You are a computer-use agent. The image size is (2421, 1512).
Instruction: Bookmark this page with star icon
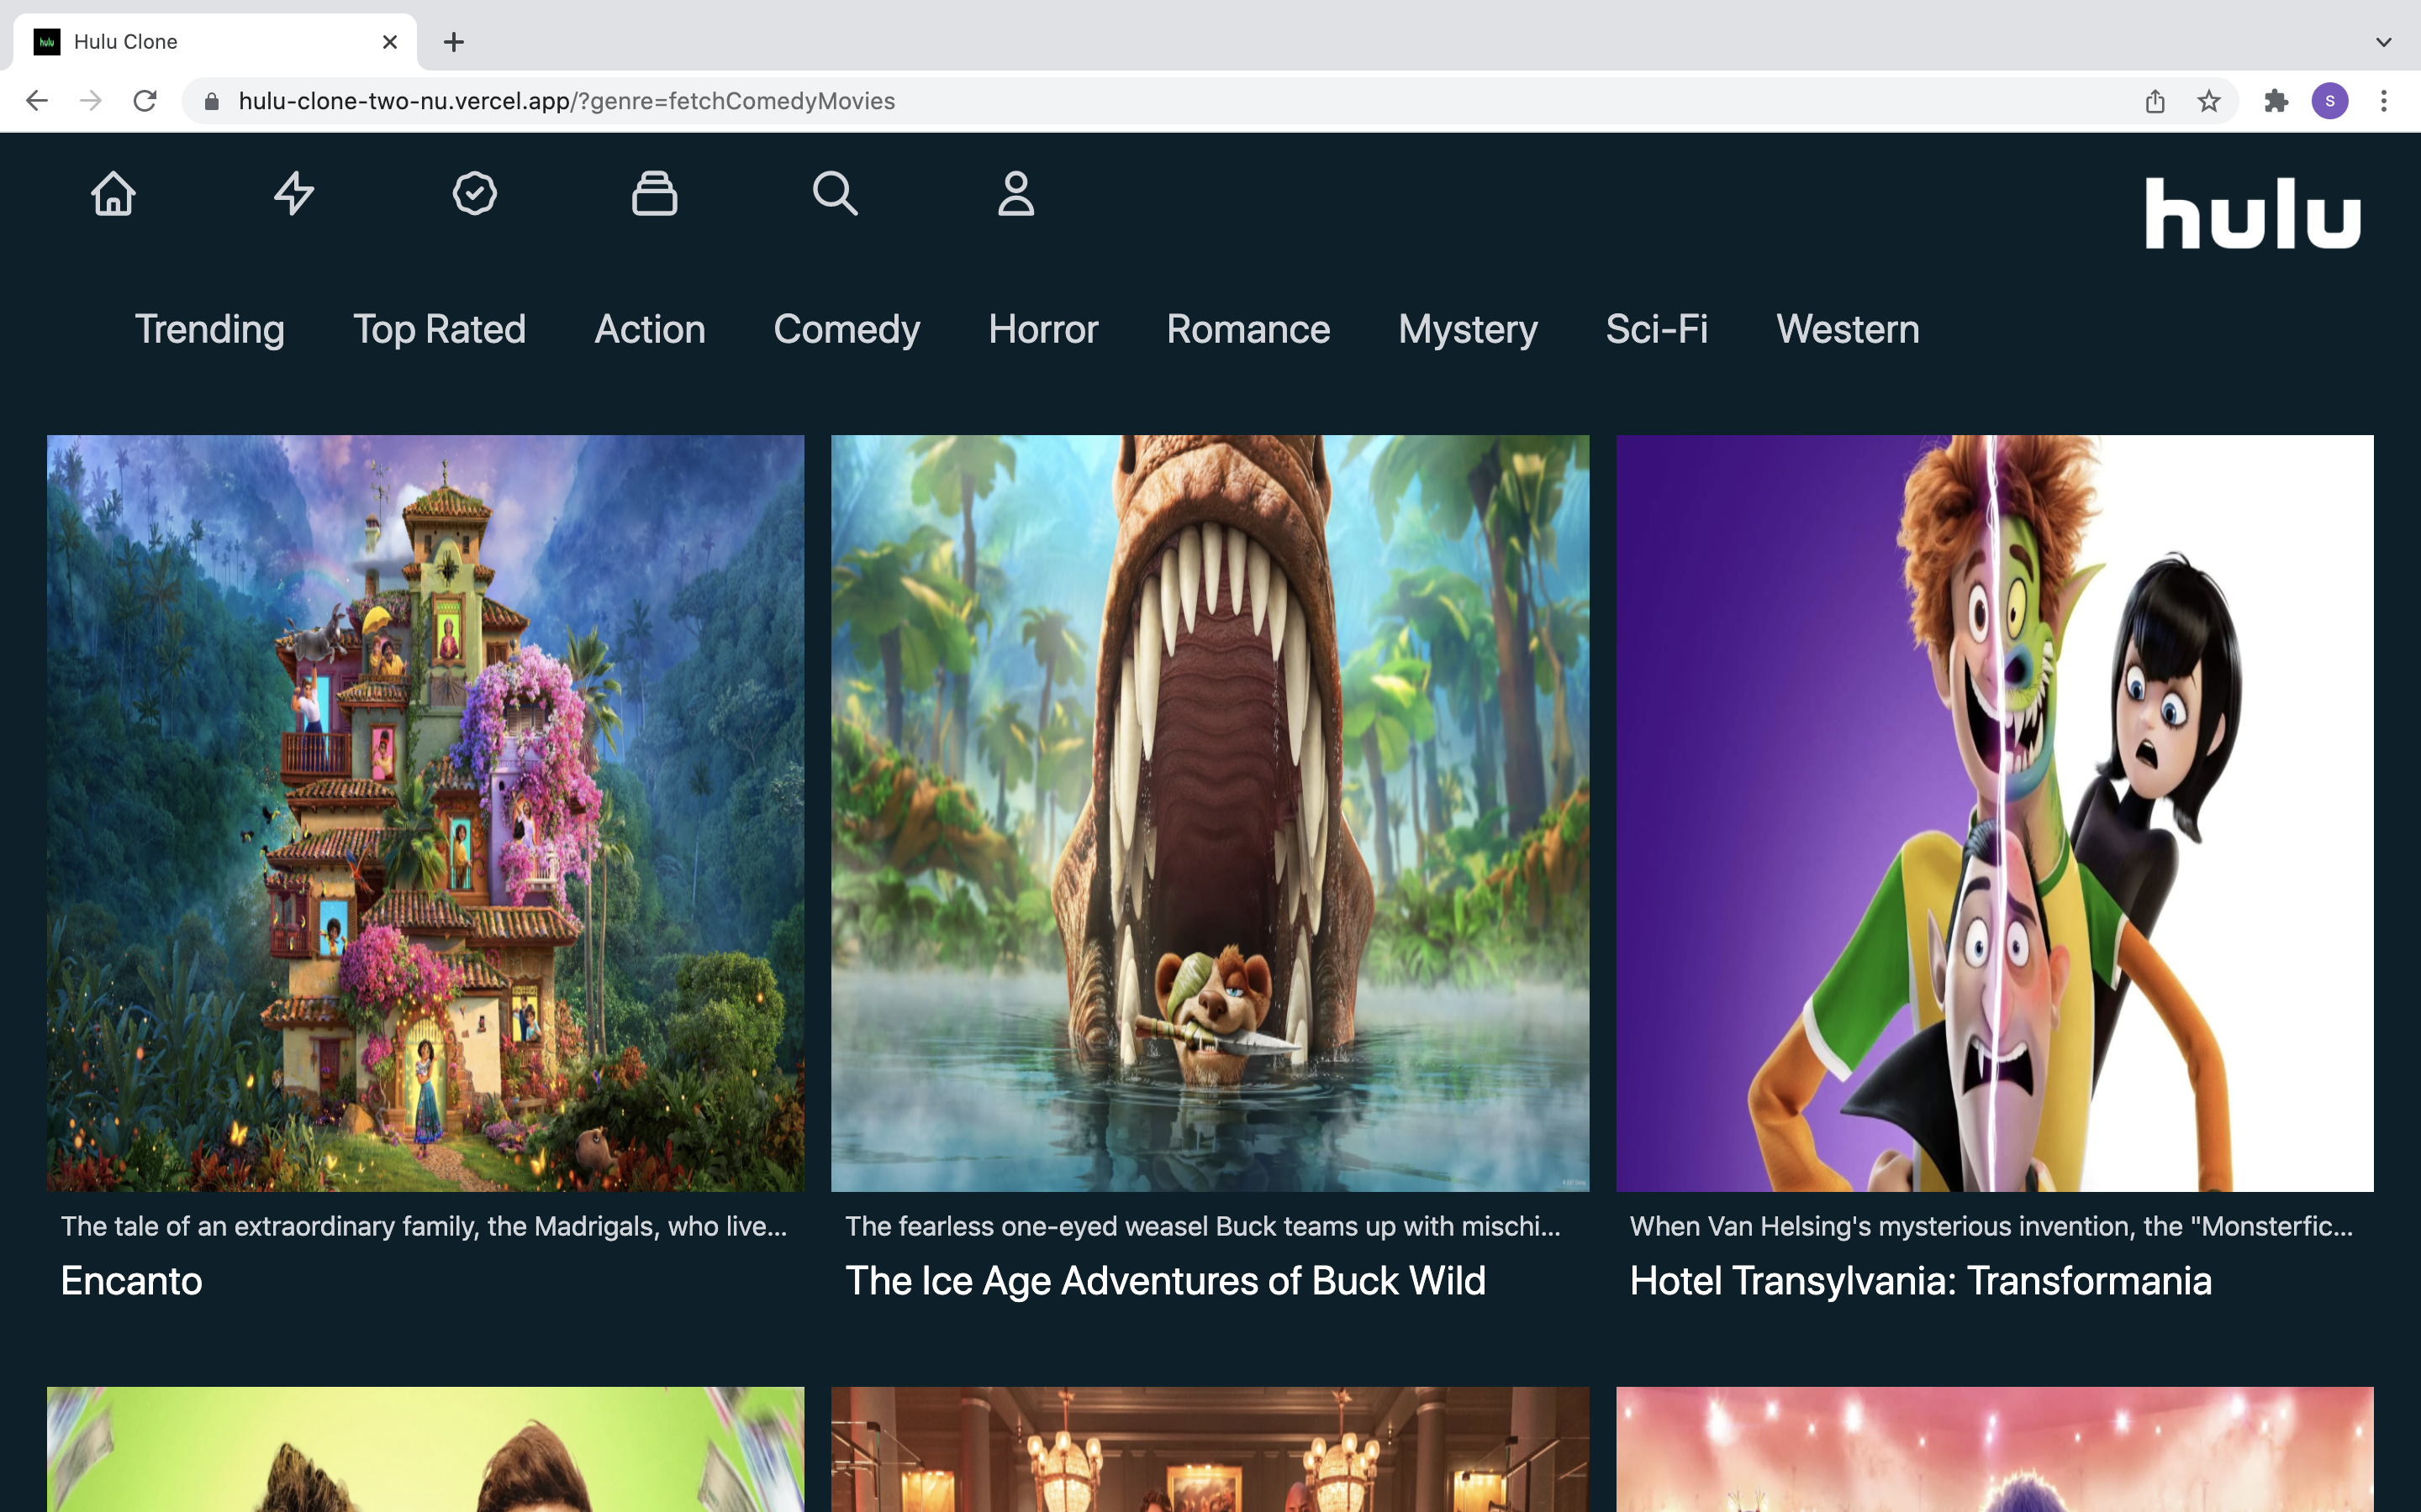(x=2209, y=101)
